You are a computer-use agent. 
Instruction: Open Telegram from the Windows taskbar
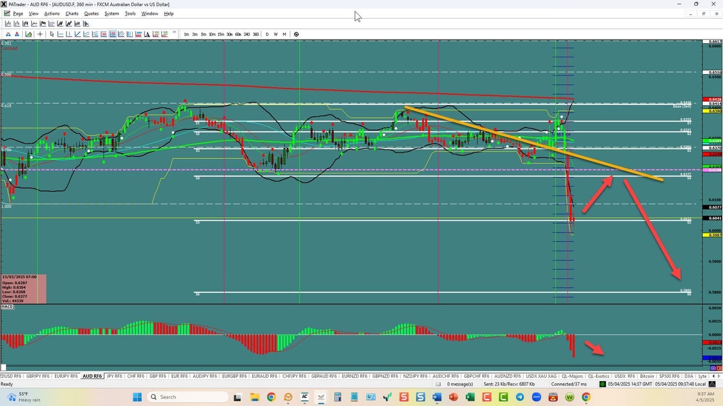pyautogui.click(x=520, y=397)
